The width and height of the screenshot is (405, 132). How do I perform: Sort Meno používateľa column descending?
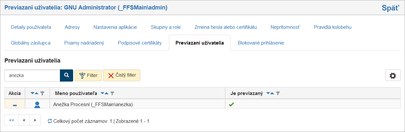click(102, 94)
